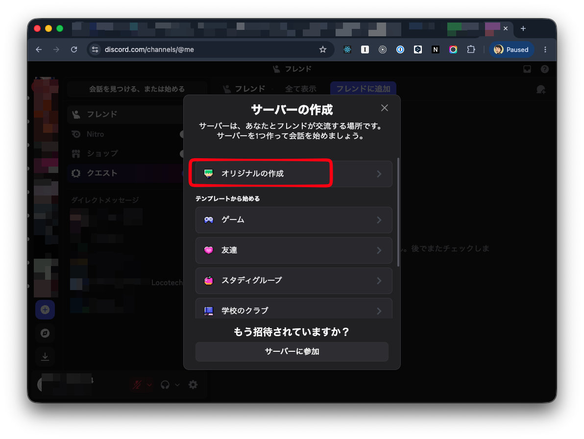Open the Discord help question mark icon
The height and width of the screenshot is (439, 584).
point(544,69)
